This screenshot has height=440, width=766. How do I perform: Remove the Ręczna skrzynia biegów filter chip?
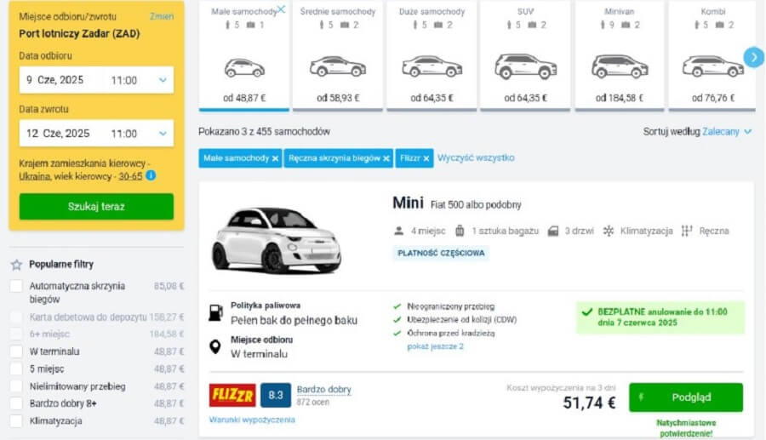coord(386,158)
